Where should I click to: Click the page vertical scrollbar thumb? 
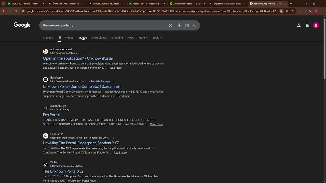(325, 49)
